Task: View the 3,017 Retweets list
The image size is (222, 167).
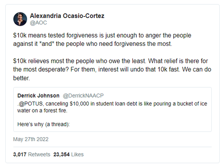Action: [x=32, y=155]
